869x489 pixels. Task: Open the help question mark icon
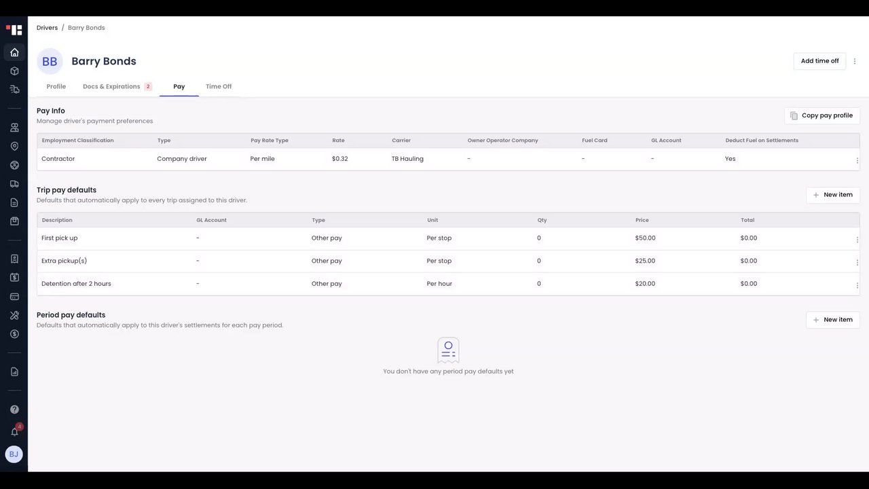coord(14,410)
